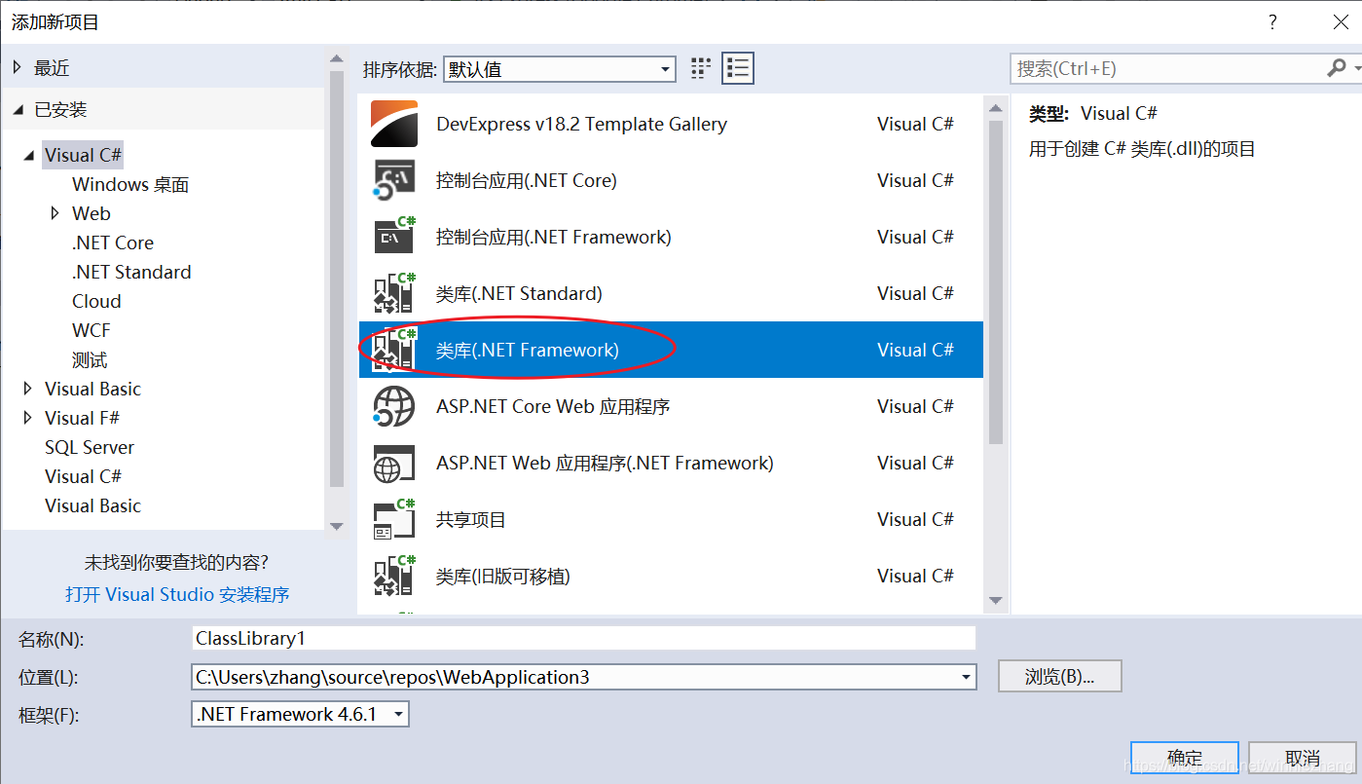The width and height of the screenshot is (1362, 784).
Task: Select .NET Core category in tree
Action: [x=113, y=243]
